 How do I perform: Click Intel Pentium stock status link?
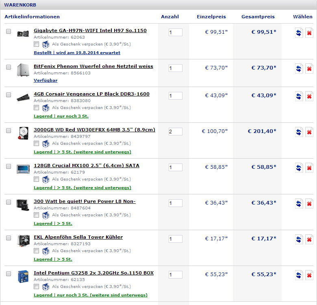point(91,295)
